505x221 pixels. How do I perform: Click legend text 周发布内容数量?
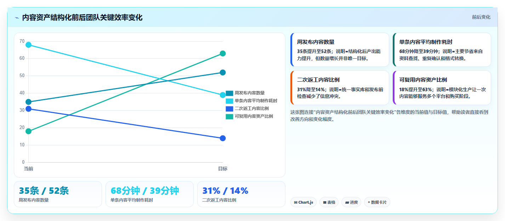click(250, 93)
